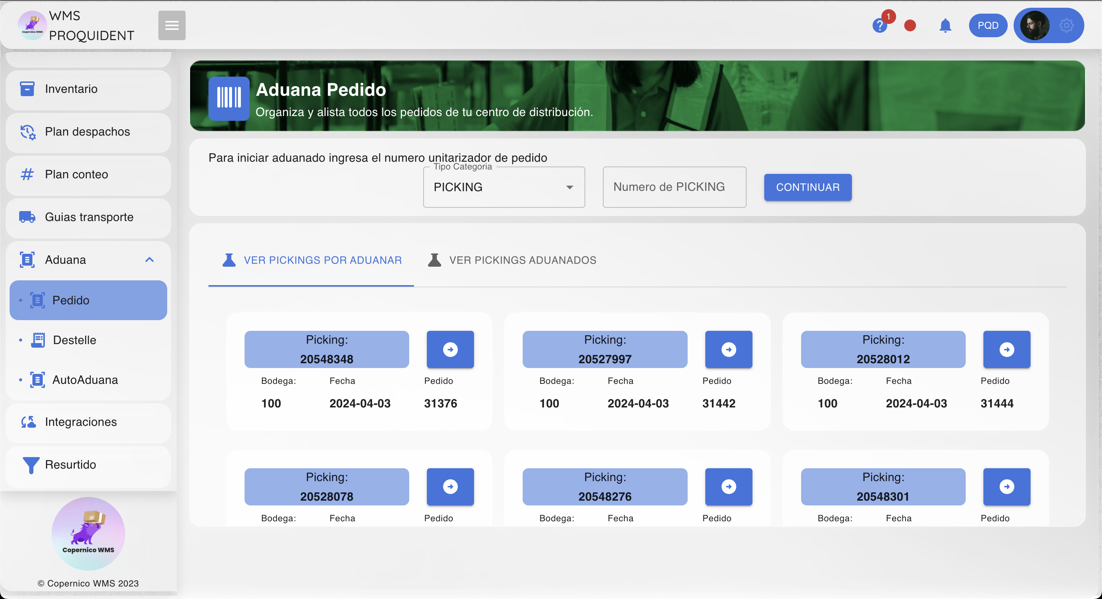Click arrow icon for picking 20548276
The height and width of the screenshot is (599, 1102).
pyautogui.click(x=728, y=487)
